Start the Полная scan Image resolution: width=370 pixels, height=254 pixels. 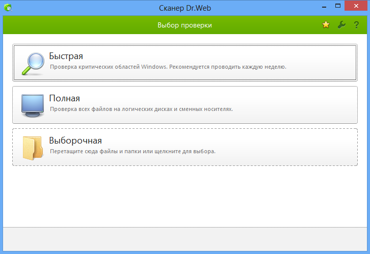coord(185,105)
